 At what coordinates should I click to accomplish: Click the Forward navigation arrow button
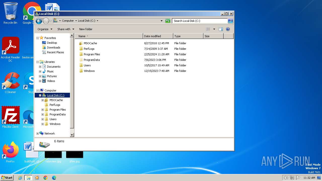point(46,21)
